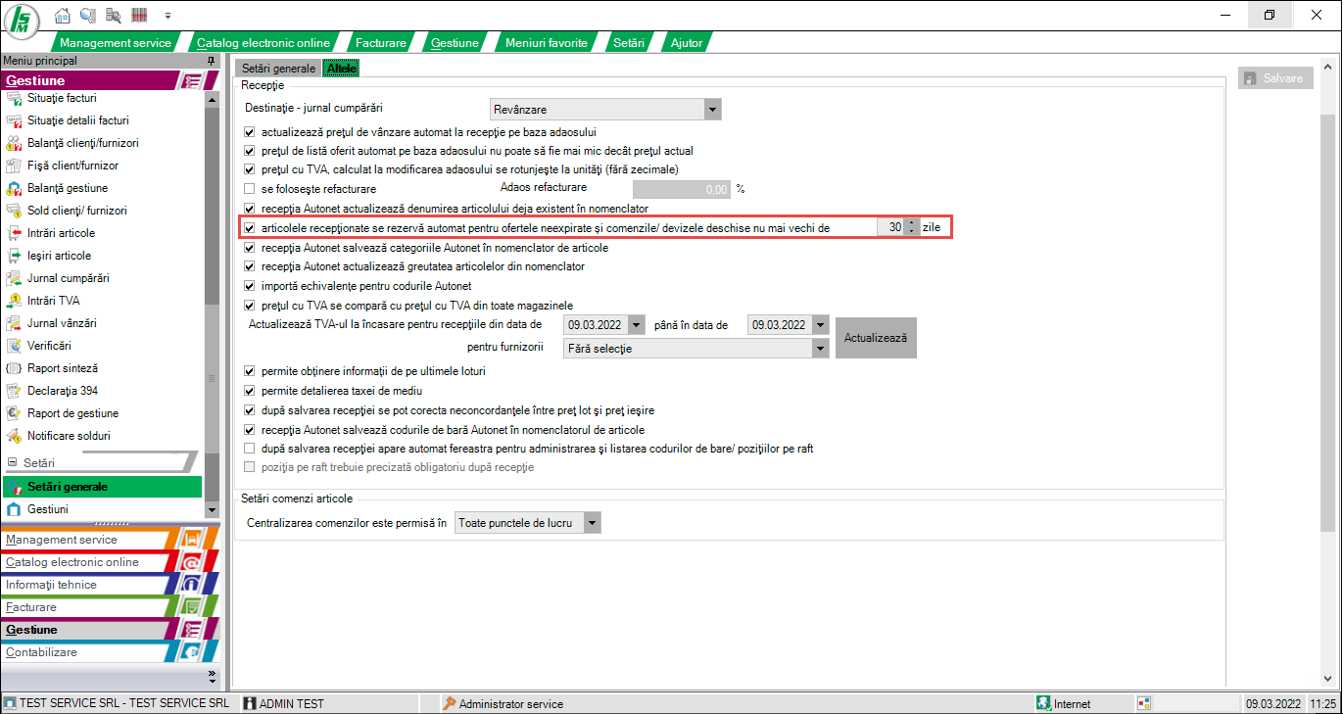Image resolution: width=1343 pixels, height=714 pixels.
Task: Open the Facturare top menu tab
Action: [x=381, y=43]
